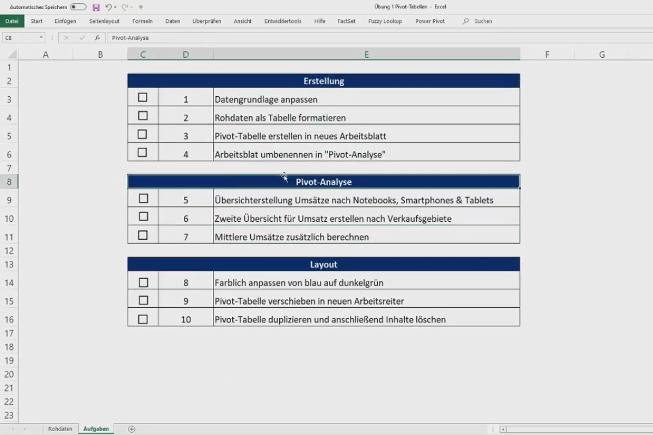The width and height of the screenshot is (653, 435).
Task: Open the Entwicklertools ribbon tab
Action: click(283, 21)
